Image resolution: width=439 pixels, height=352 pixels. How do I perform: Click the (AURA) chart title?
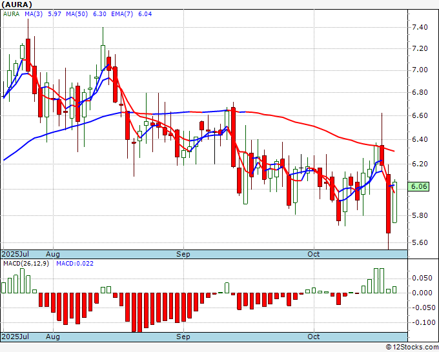click(x=17, y=5)
